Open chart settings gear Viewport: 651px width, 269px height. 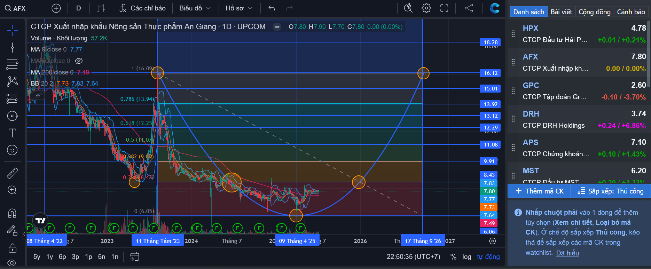426,8
